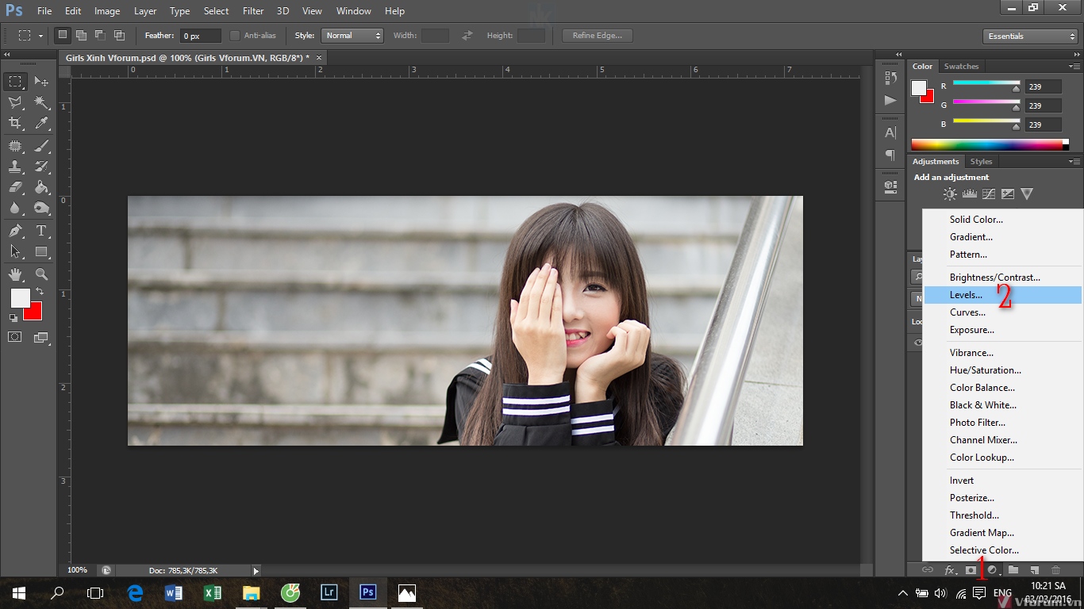Click the Brightness/Contrast adjustment sun icon
This screenshot has height=609, width=1084.
tap(950, 193)
